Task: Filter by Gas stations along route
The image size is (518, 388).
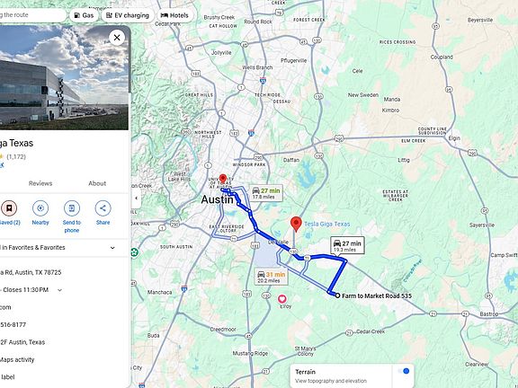Action: [x=84, y=15]
